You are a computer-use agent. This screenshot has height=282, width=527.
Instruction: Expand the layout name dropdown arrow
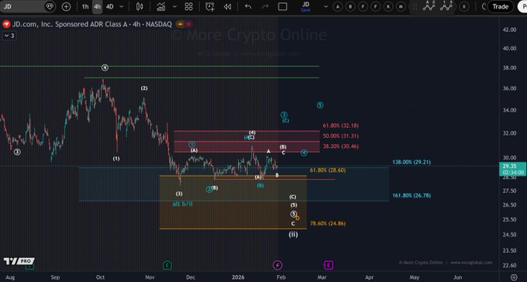[x=325, y=6]
